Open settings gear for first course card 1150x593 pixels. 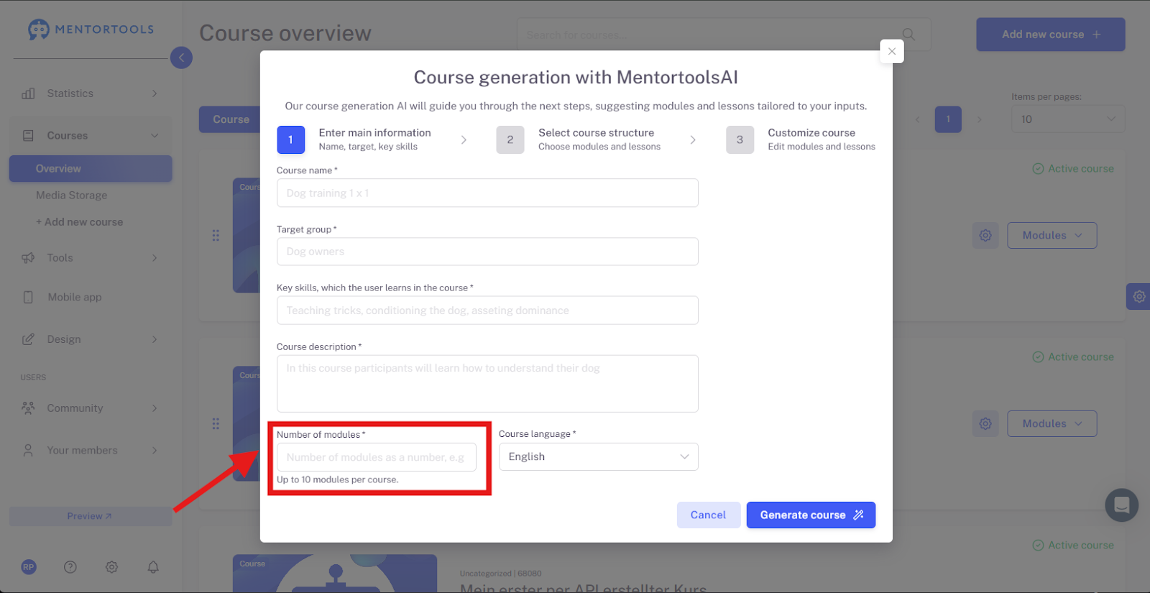click(x=985, y=235)
